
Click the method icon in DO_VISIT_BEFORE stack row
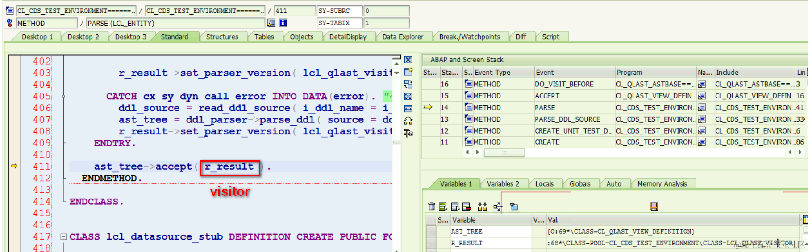point(468,84)
